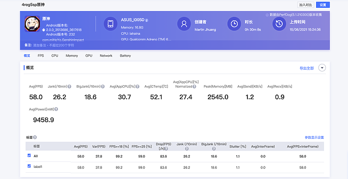Click help icon beside Jank(/10min) metric

tap(70, 87)
